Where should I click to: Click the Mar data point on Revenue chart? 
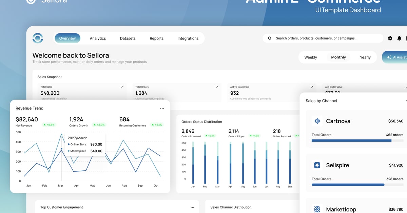pyautogui.click(x=61, y=135)
